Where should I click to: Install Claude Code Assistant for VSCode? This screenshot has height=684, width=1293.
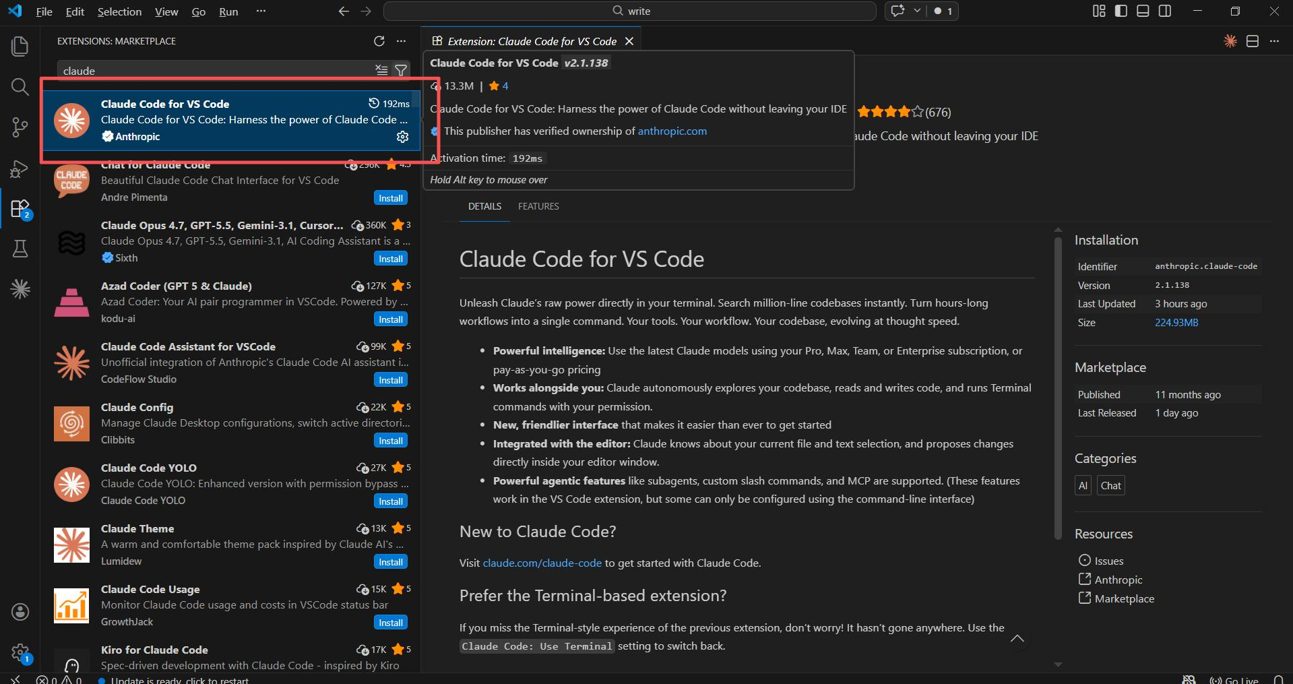391,380
